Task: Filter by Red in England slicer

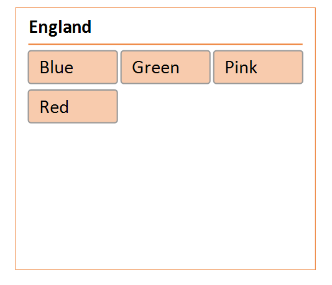Action: click(x=73, y=106)
